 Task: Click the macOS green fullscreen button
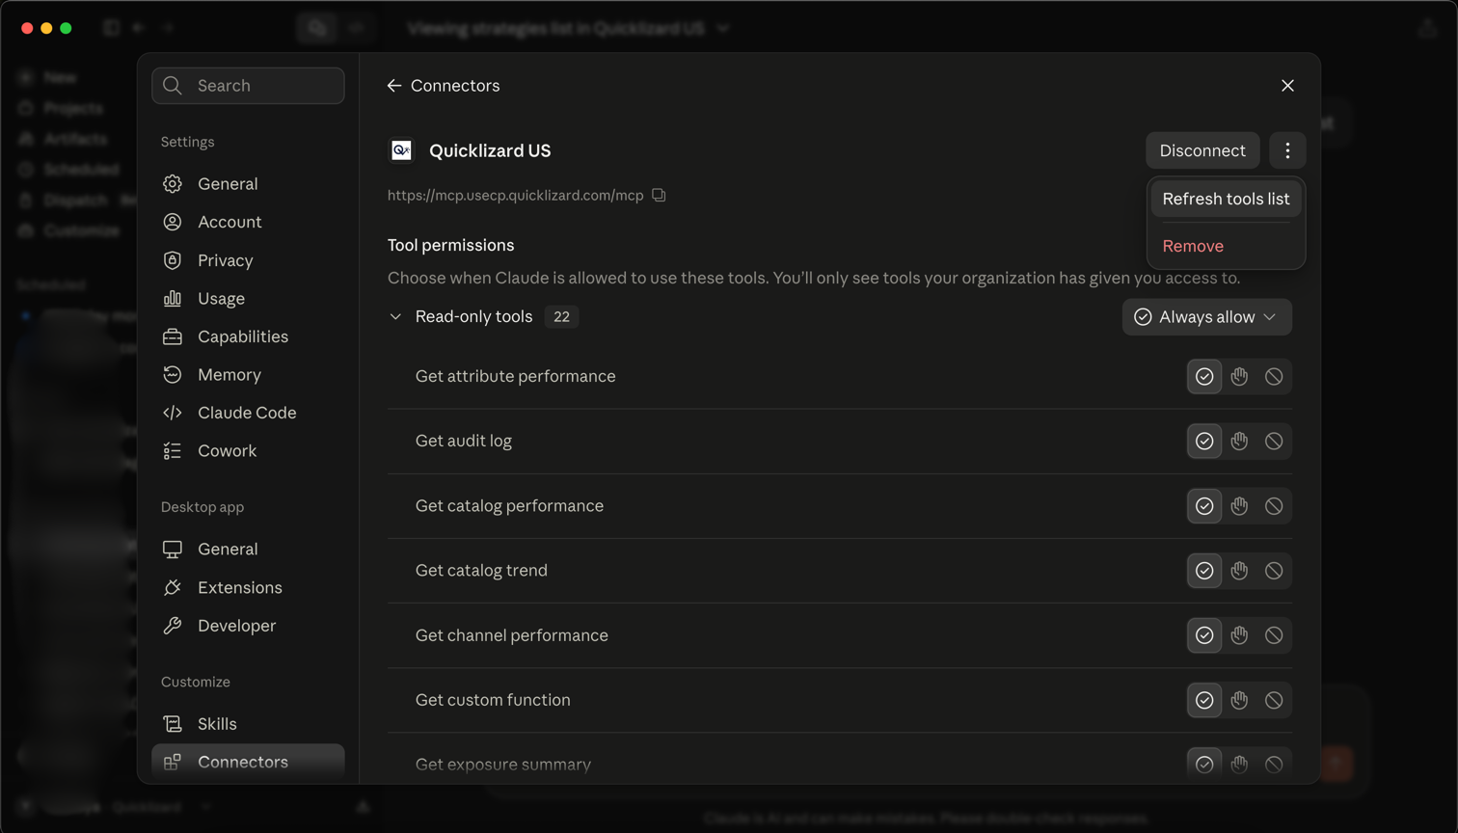coord(66,28)
